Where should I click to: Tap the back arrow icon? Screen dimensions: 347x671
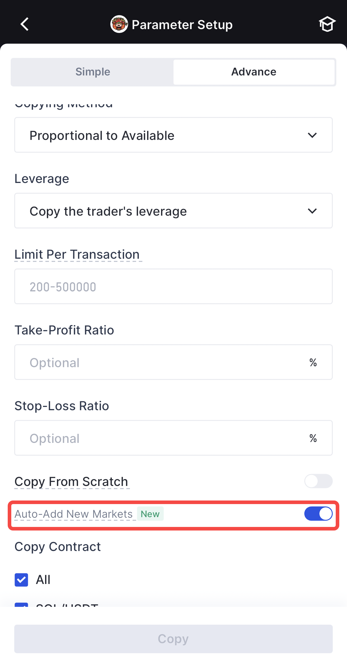pos(25,24)
